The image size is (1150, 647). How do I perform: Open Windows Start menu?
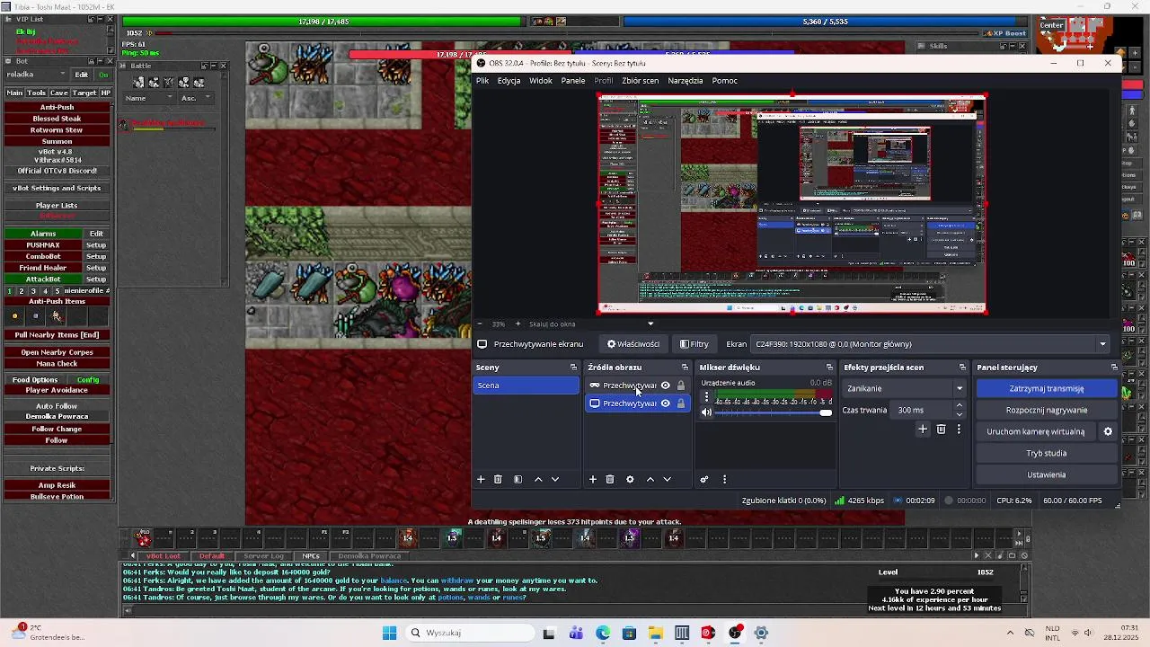click(389, 633)
